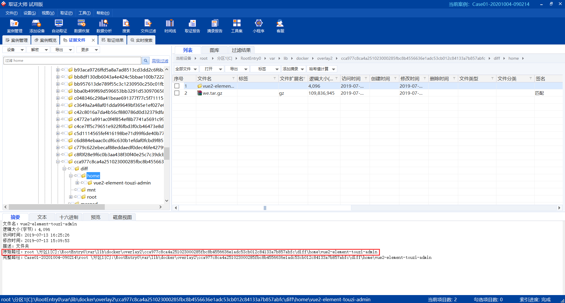
Task: Open the 文件(F) menu
Action: point(11,13)
